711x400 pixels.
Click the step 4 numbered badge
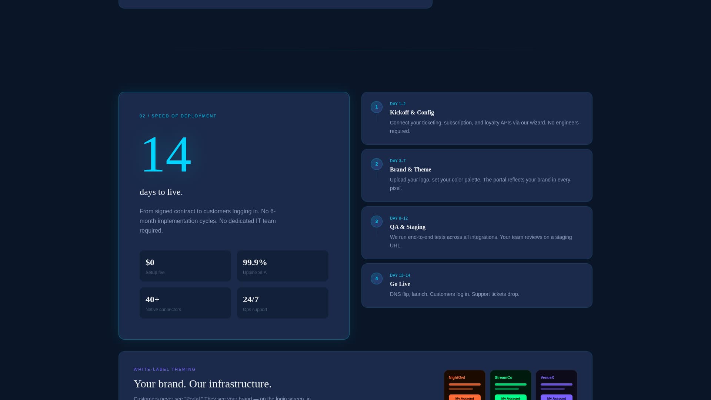point(377,279)
